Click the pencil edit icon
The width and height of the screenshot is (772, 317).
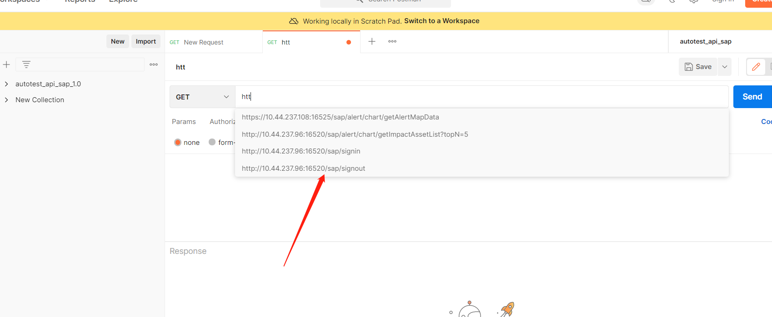756,67
